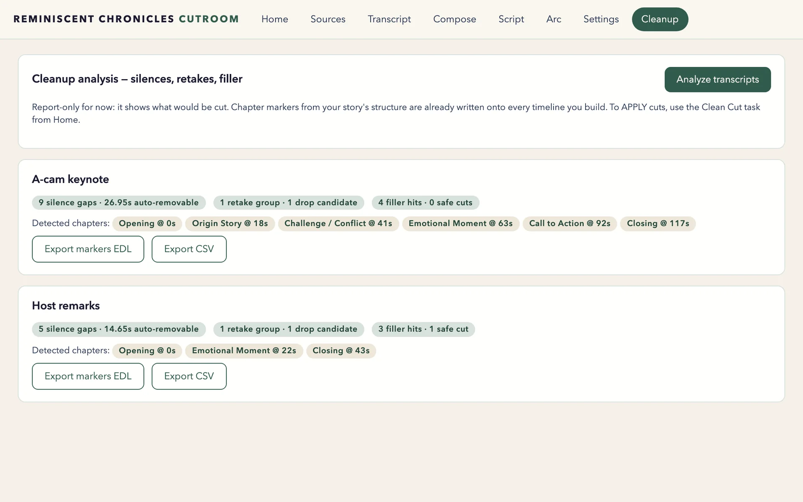The image size is (803, 502).
Task: Select the Script tab
Action: click(x=511, y=19)
